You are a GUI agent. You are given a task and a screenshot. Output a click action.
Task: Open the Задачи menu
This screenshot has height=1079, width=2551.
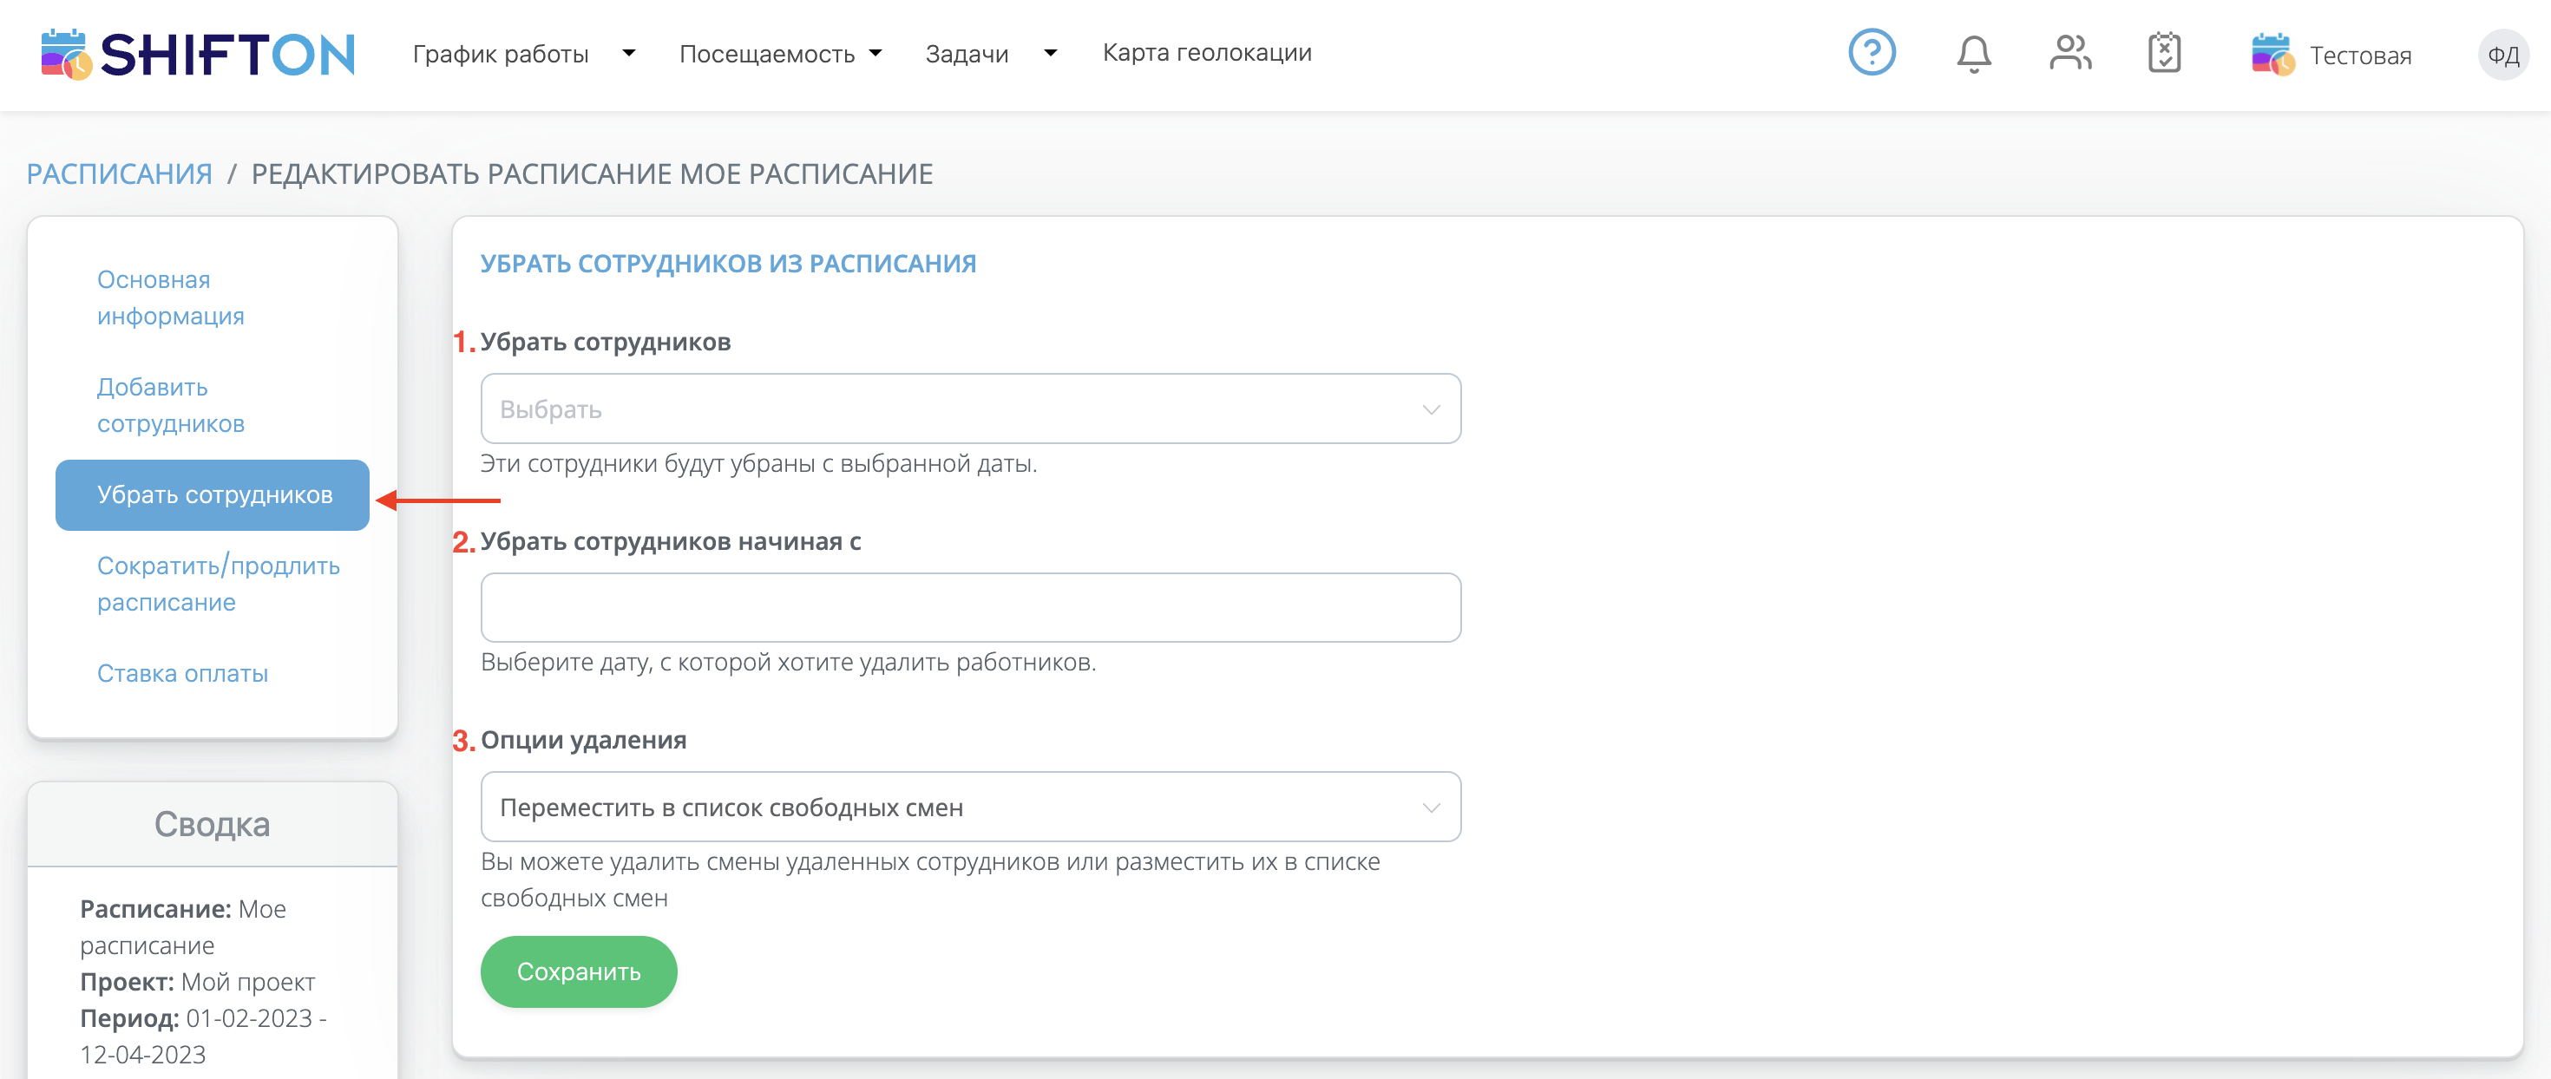point(967,54)
